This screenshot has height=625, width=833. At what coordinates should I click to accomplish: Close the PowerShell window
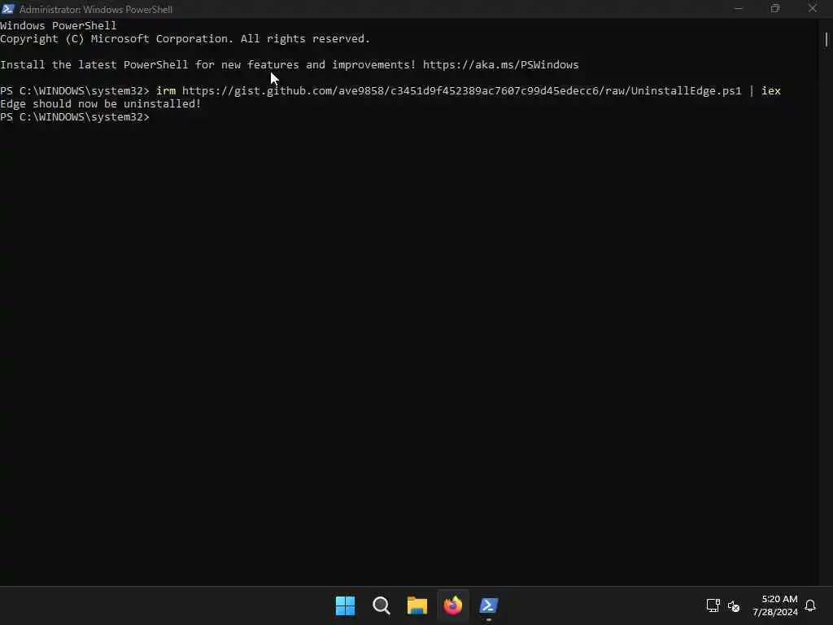[x=813, y=8]
